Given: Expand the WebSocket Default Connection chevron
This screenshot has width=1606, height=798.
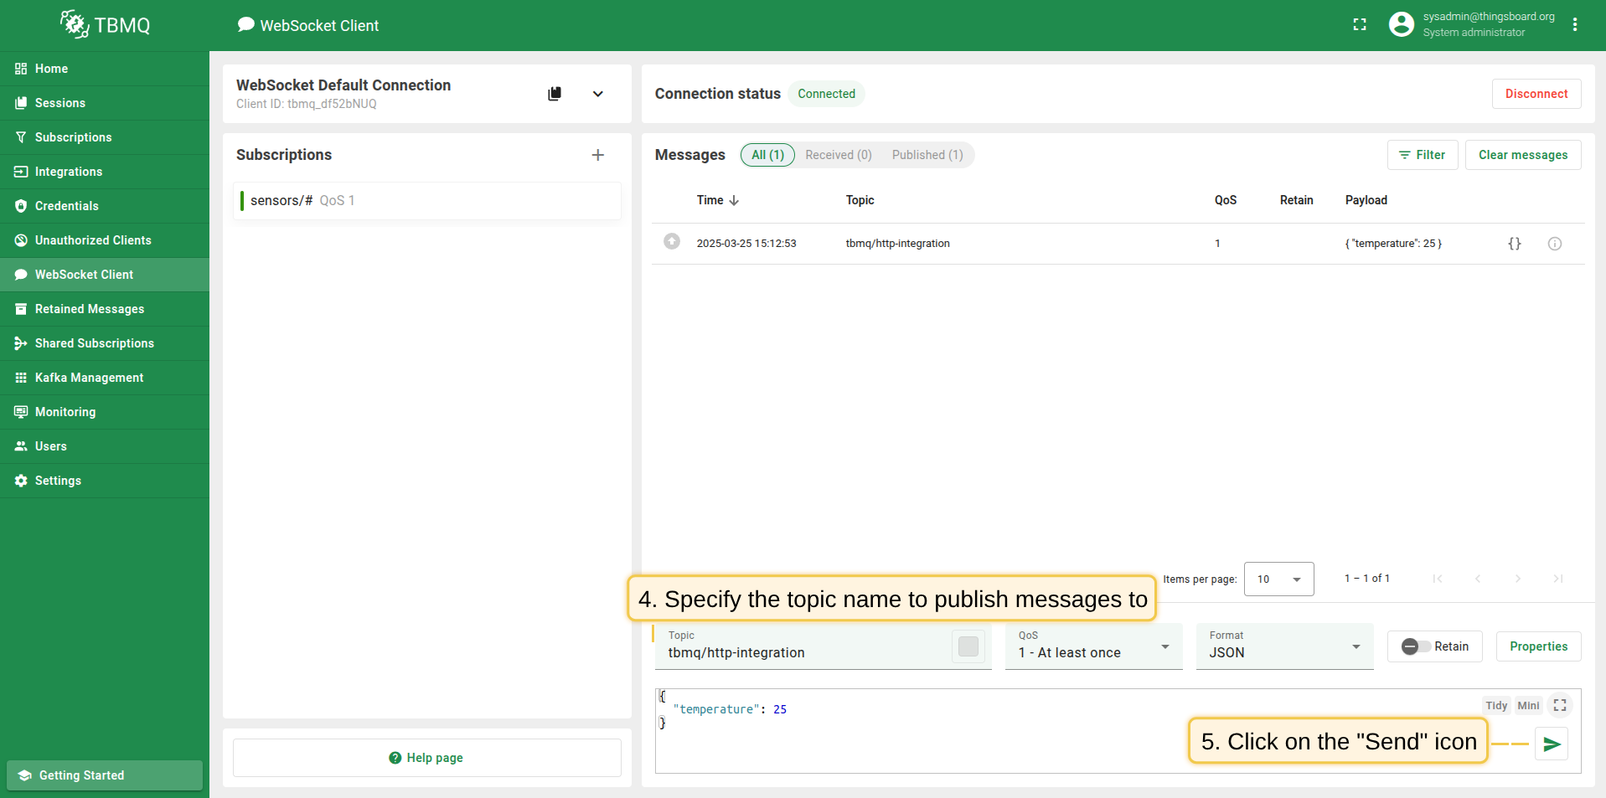Looking at the screenshot, I should [x=597, y=94].
